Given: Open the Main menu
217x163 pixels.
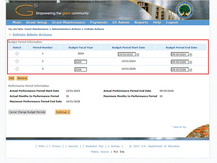Looking at the screenshot, I should tap(17, 22).
